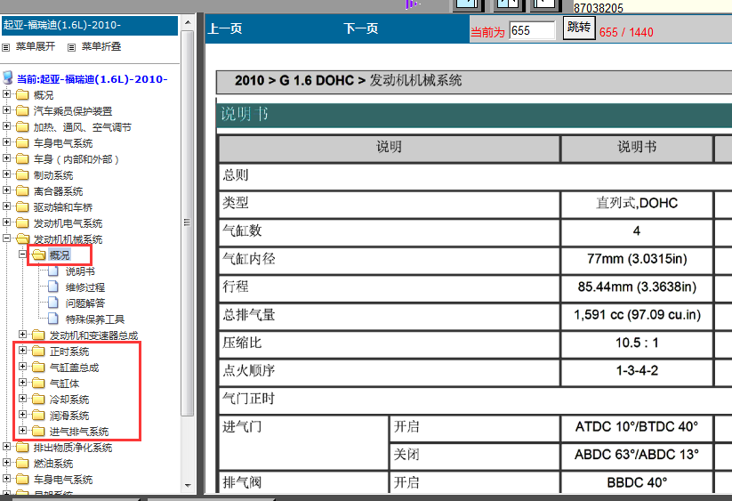Image resolution: width=732 pixels, height=501 pixels.
Task: Click the 维修过程 document icon
Action: click(53, 287)
